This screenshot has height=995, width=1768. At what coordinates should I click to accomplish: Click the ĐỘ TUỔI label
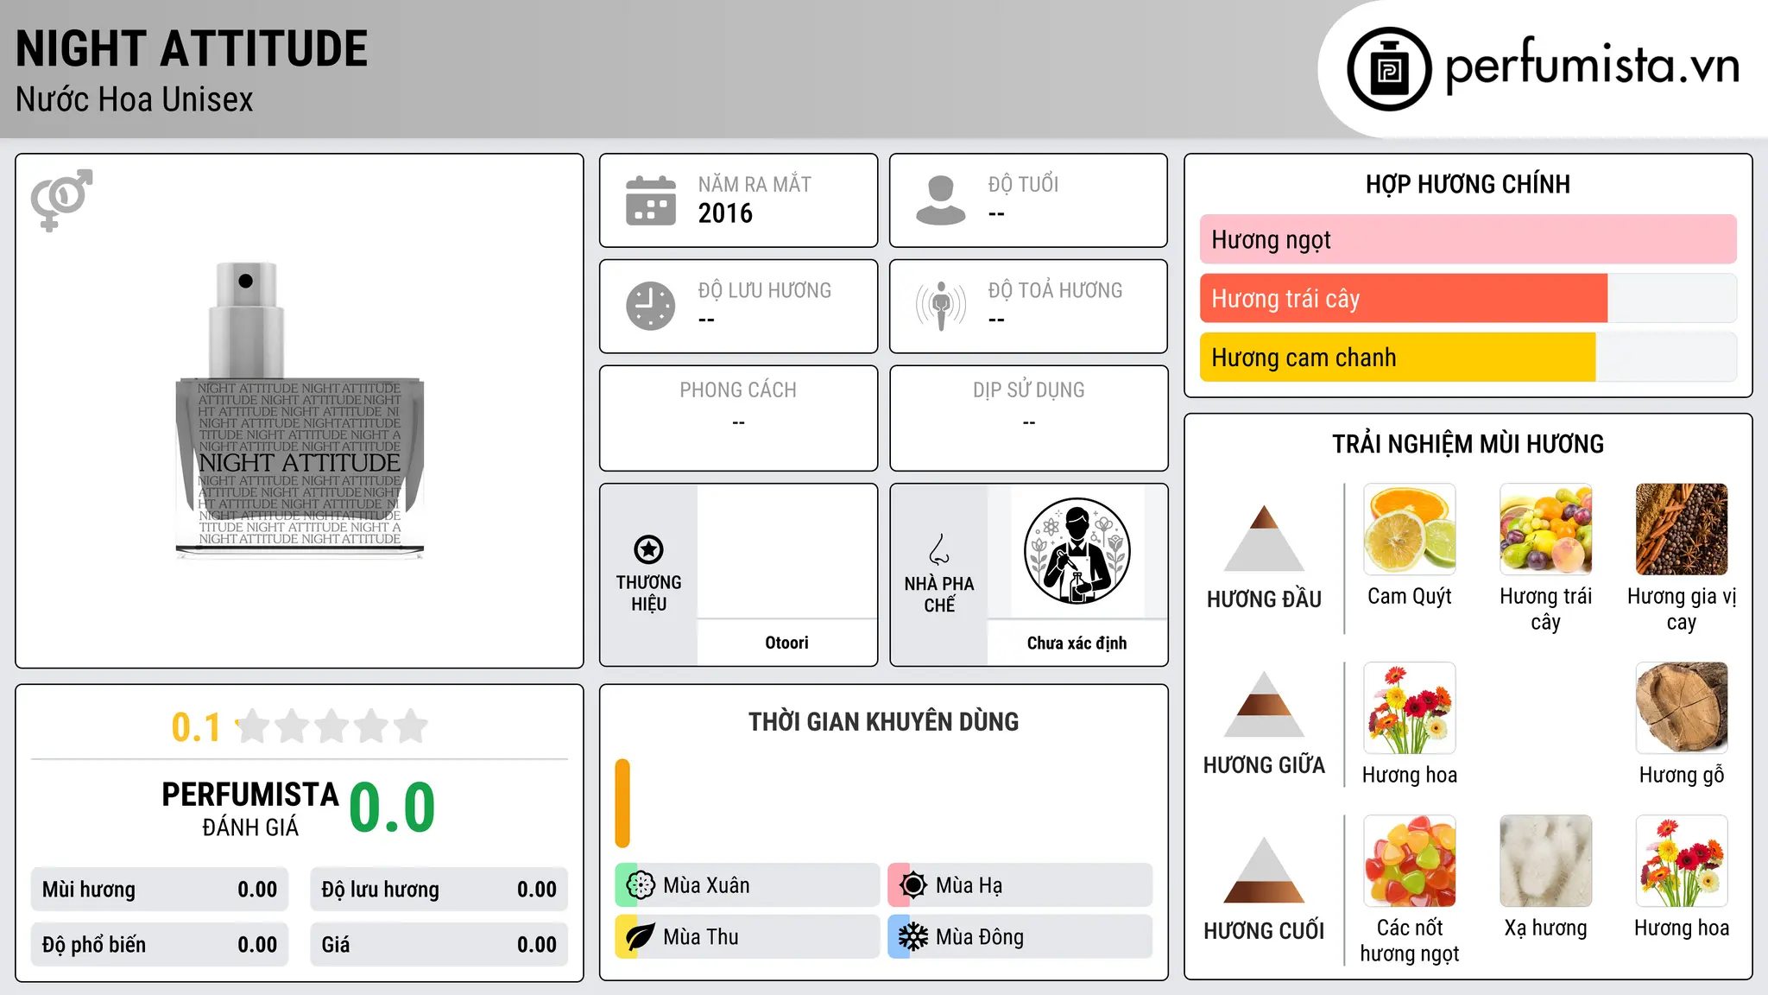[1023, 184]
